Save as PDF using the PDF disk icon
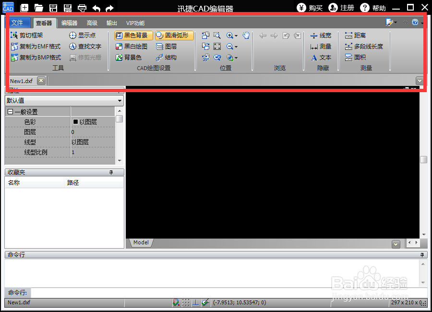 pyautogui.click(x=68, y=8)
